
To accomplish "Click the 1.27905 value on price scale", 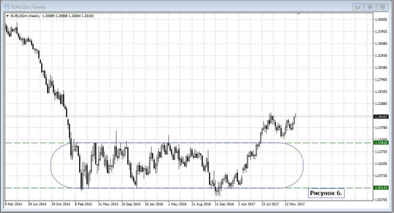I will click(381, 80).
